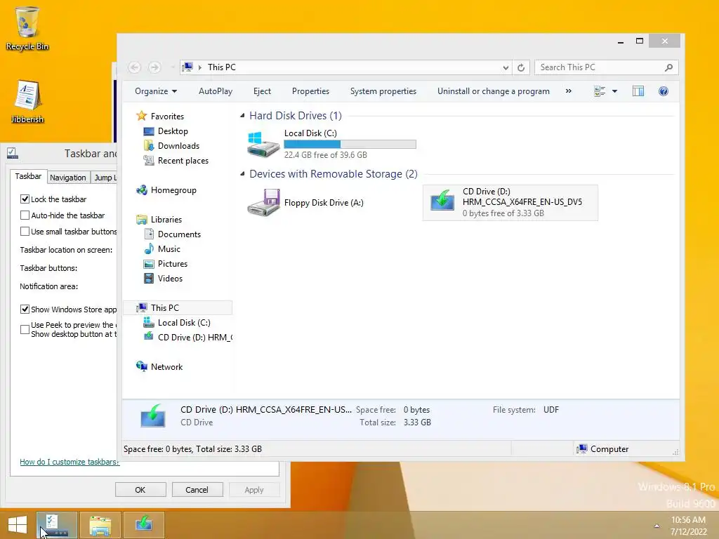719x539 pixels.
Task: Select Local Disk (C:) in navigation tree
Action: click(x=177, y=323)
